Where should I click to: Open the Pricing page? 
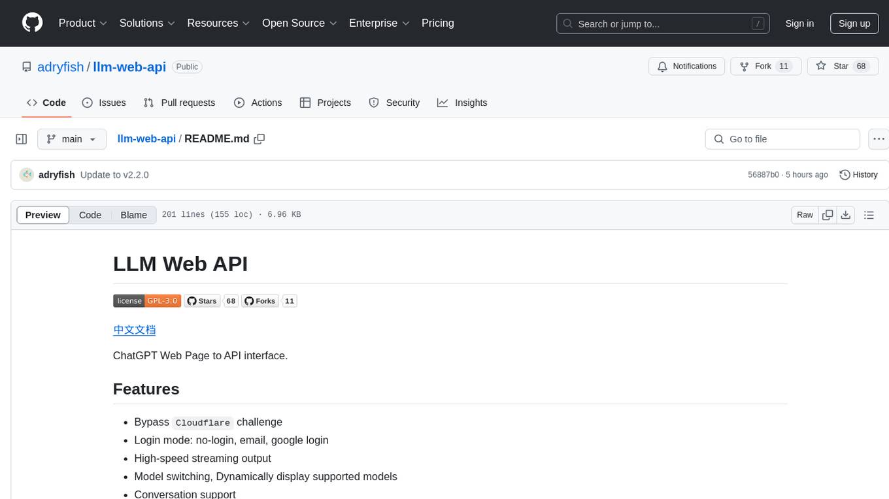pos(438,23)
